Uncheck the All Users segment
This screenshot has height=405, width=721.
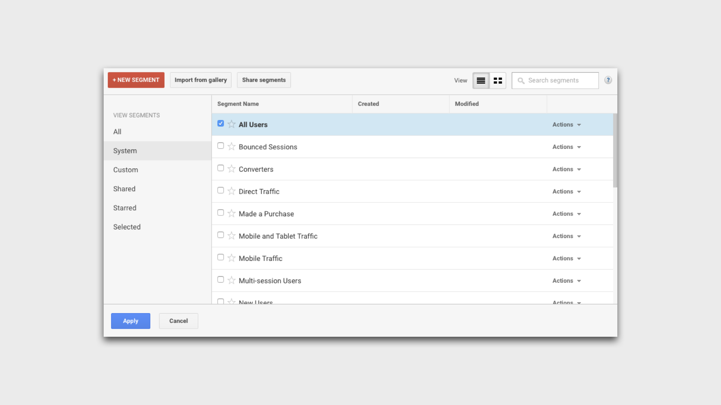[x=220, y=123]
